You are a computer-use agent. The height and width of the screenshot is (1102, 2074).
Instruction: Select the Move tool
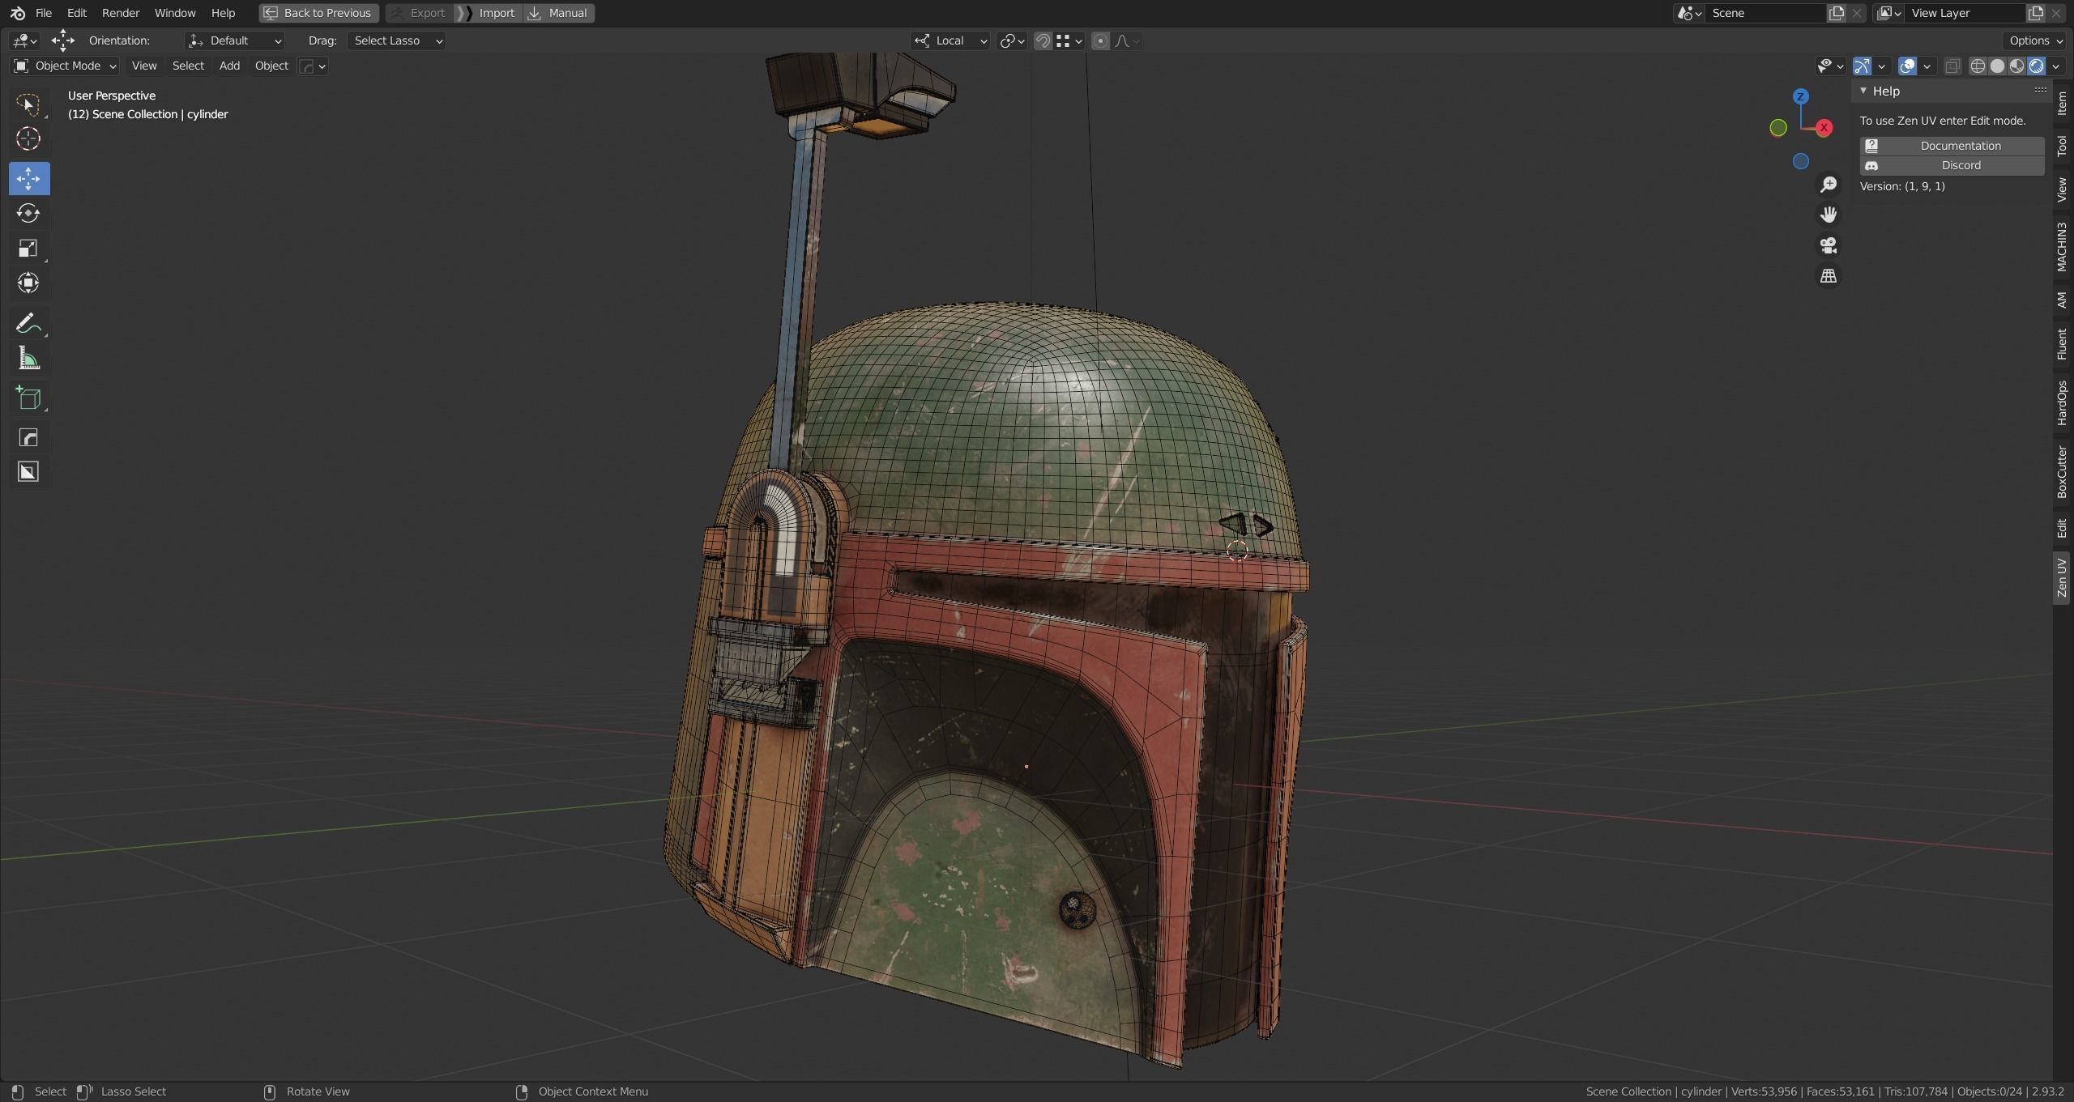pyautogui.click(x=28, y=178)
